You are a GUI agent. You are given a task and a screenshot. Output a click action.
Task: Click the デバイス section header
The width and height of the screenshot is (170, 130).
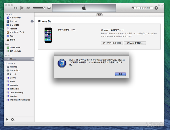tap(8, 56)
